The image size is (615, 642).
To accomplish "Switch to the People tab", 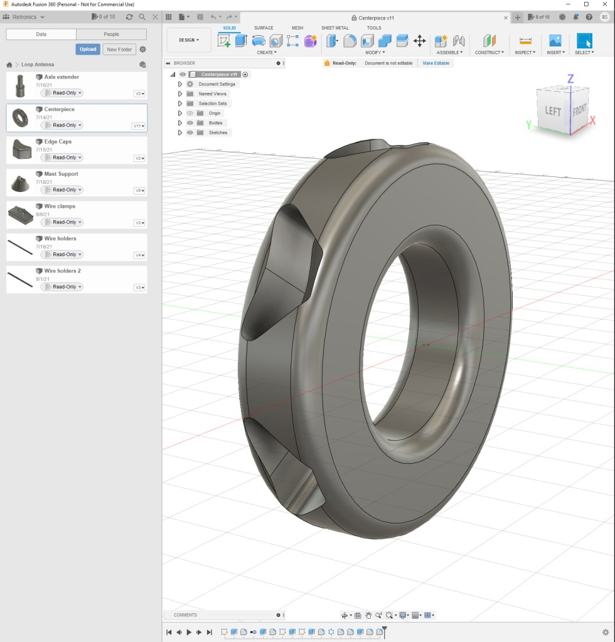I will 111,35.
